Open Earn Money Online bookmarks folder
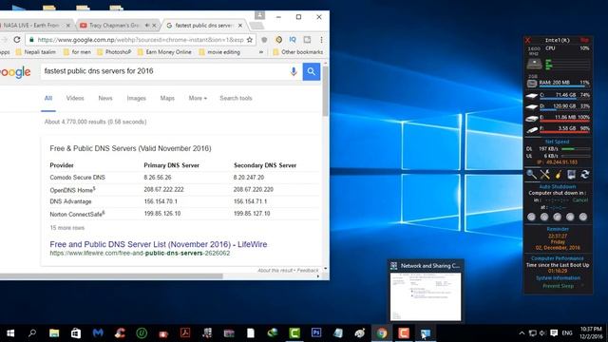608x342 pixels. [164, 52]
